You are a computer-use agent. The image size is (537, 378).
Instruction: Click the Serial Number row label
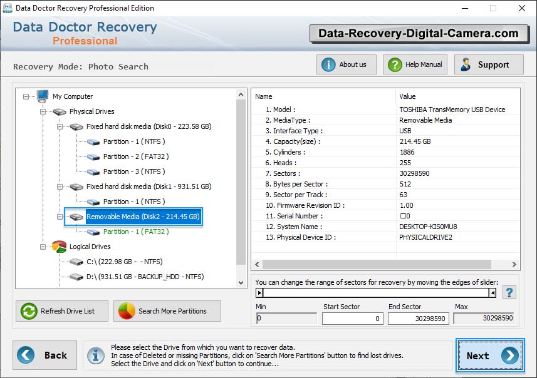click(294, 216)
